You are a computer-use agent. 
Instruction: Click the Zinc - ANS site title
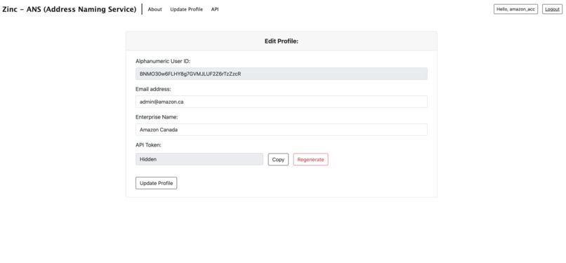(x=70, y=9)
